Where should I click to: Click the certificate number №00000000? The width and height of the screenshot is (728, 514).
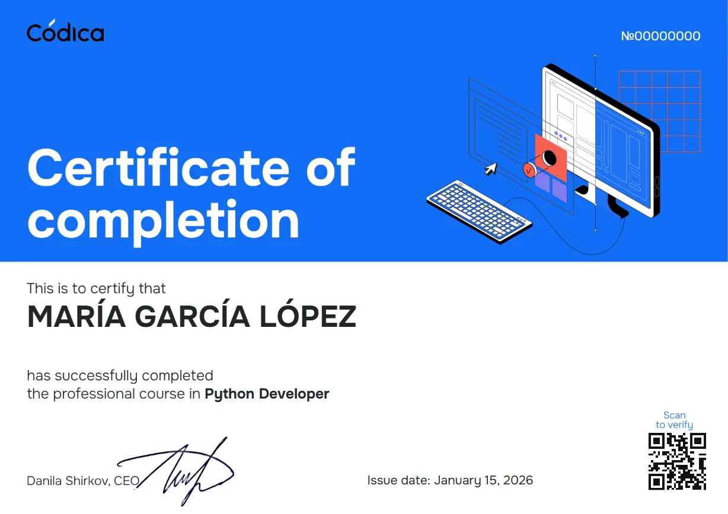point(660,36)
